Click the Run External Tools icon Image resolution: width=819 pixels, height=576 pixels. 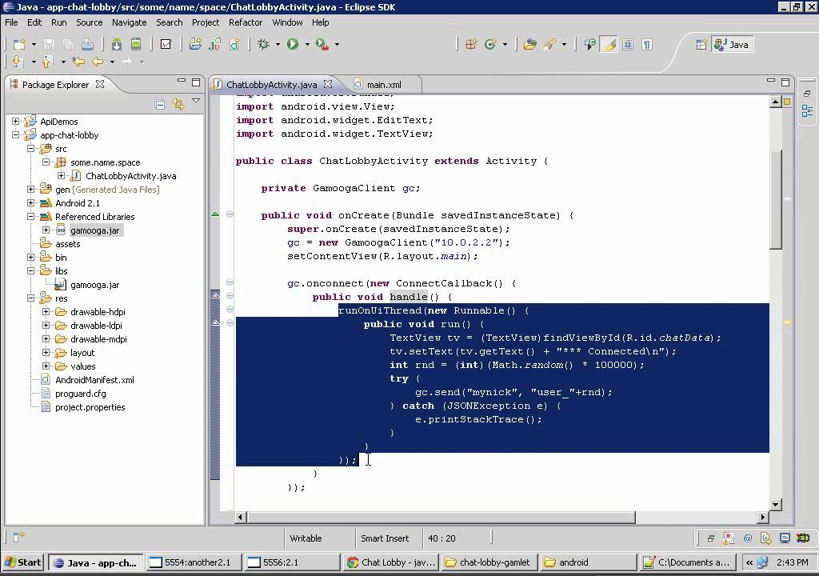click(x=322, y=45)
